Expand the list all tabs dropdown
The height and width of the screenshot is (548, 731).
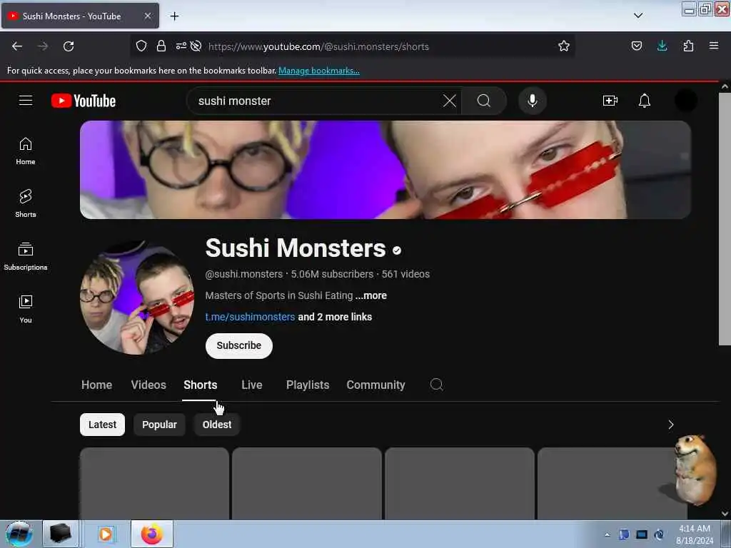[x=638, y=16]
